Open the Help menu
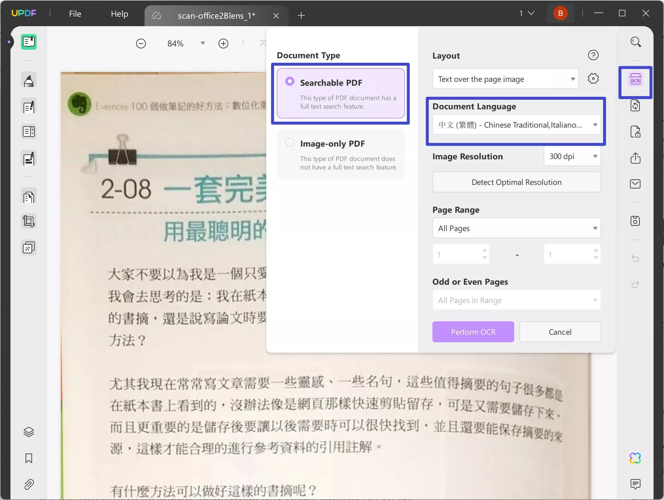This screenshot has height=500, width=664. [x=119, y=14]
